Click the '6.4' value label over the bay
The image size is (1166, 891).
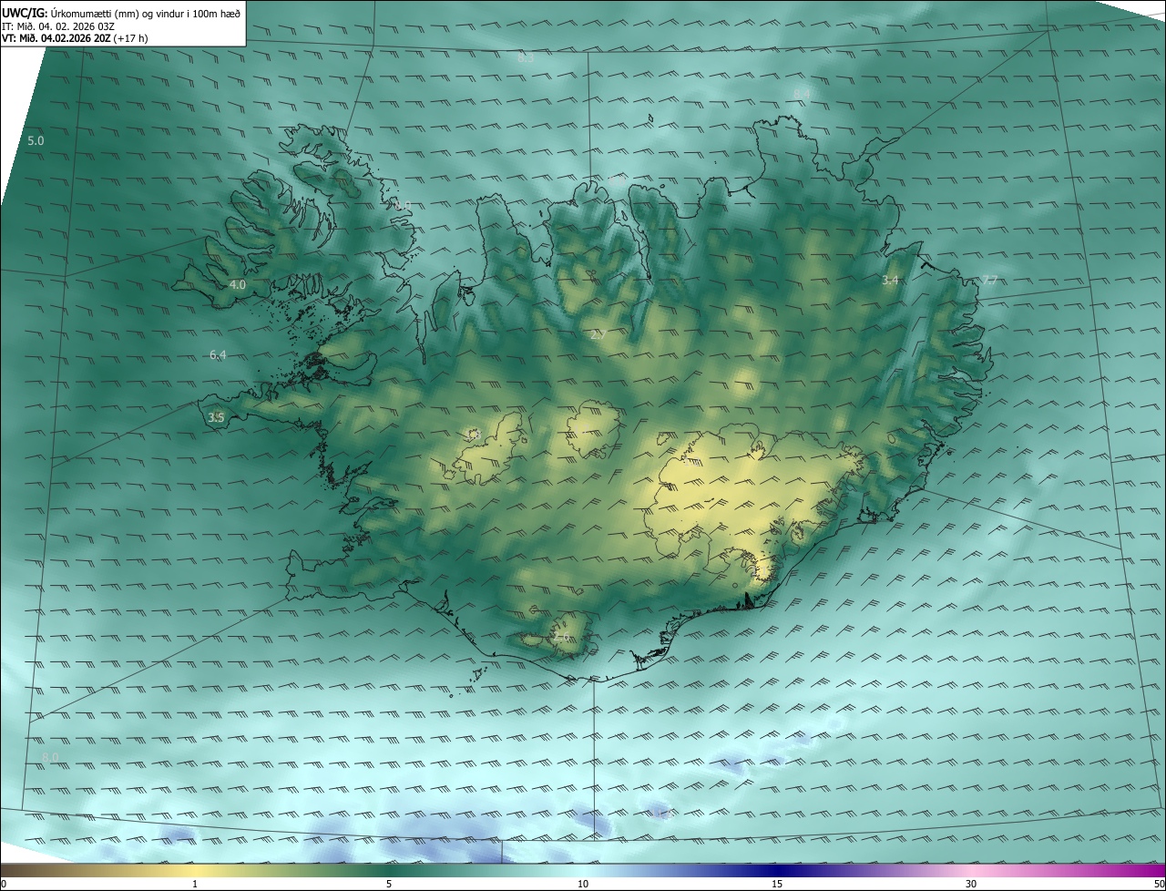[x=218, y=355]
